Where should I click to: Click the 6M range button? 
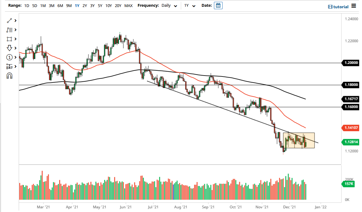pyautogui.click(x=59, y=6)
